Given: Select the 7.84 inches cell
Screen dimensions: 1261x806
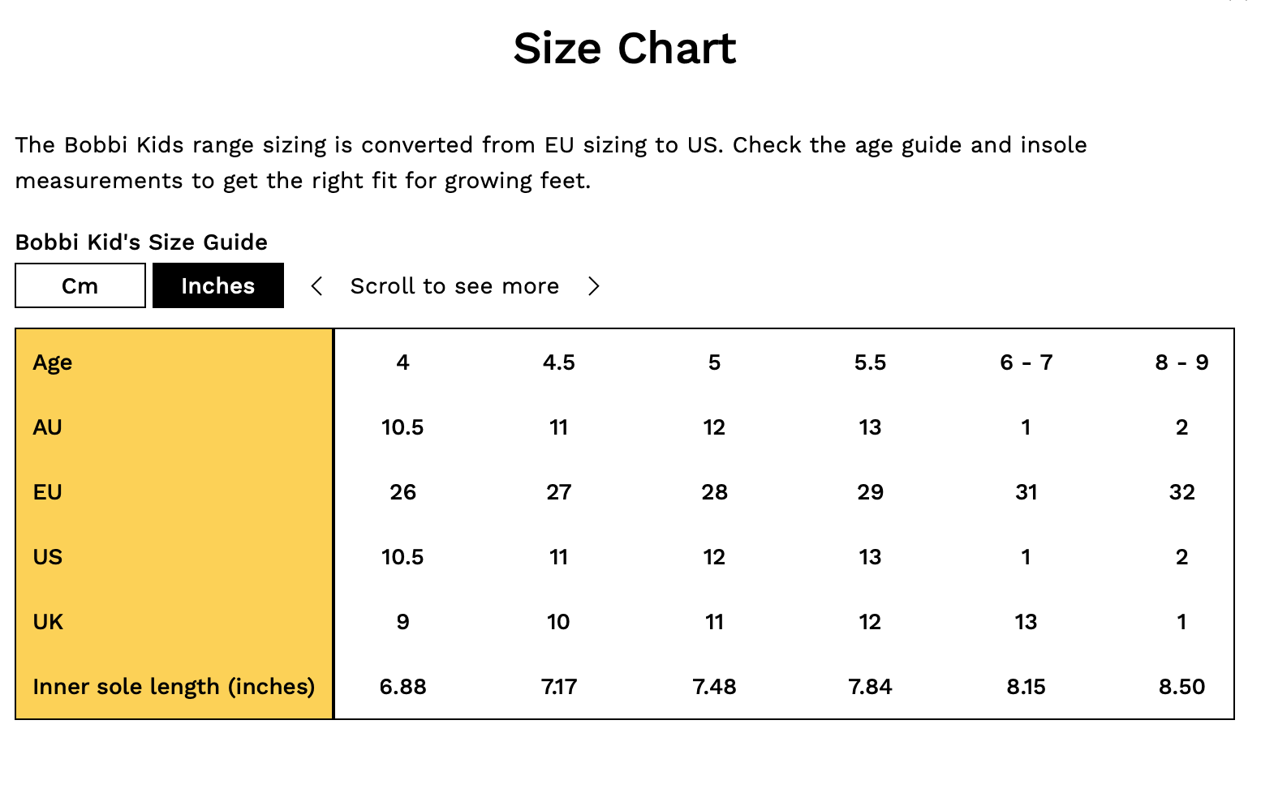Looking at the screenshot, I should coord(871,687).
